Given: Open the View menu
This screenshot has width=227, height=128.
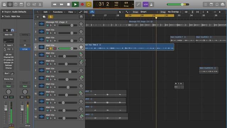Looking at the screenshot, I should (72, 12).
